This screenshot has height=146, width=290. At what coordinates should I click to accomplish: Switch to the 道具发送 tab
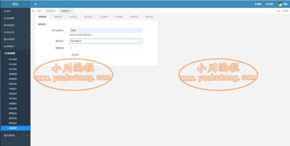(42, 17)
